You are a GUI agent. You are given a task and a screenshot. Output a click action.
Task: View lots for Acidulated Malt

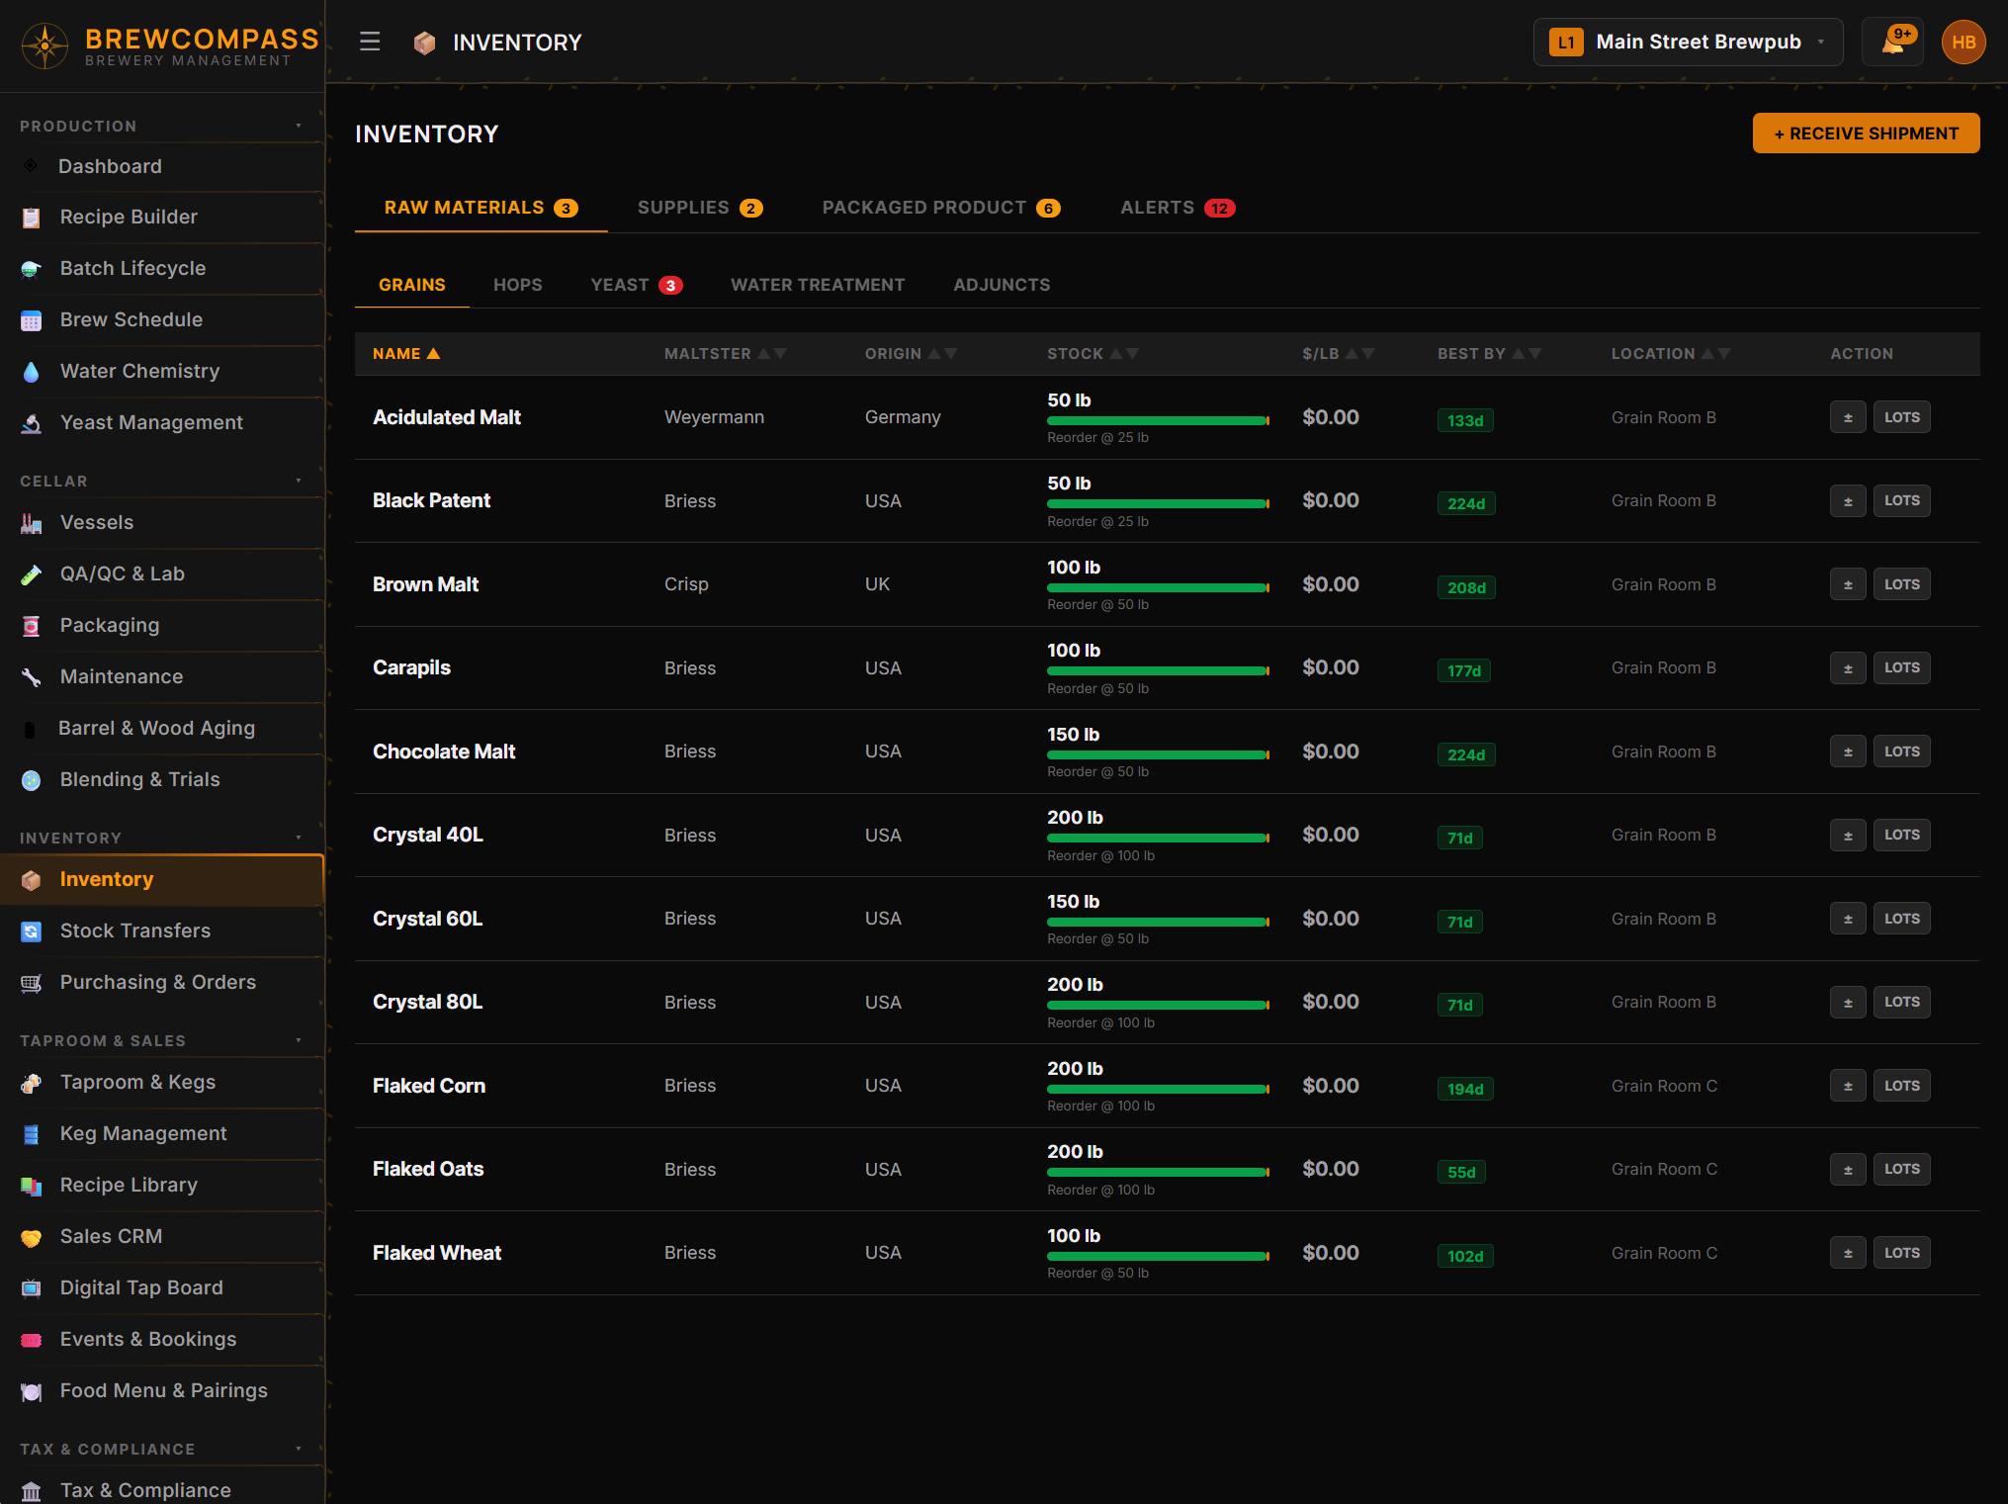1901,417
